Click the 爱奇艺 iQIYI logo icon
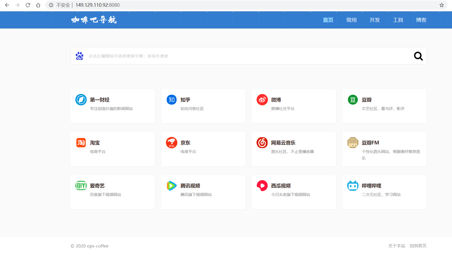 pos(81,186)
